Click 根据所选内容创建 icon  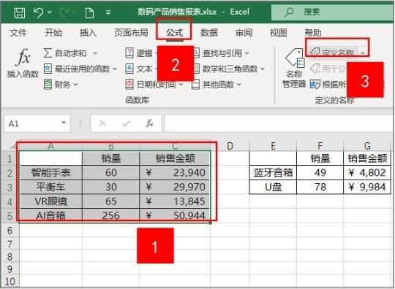coord(315,85)
